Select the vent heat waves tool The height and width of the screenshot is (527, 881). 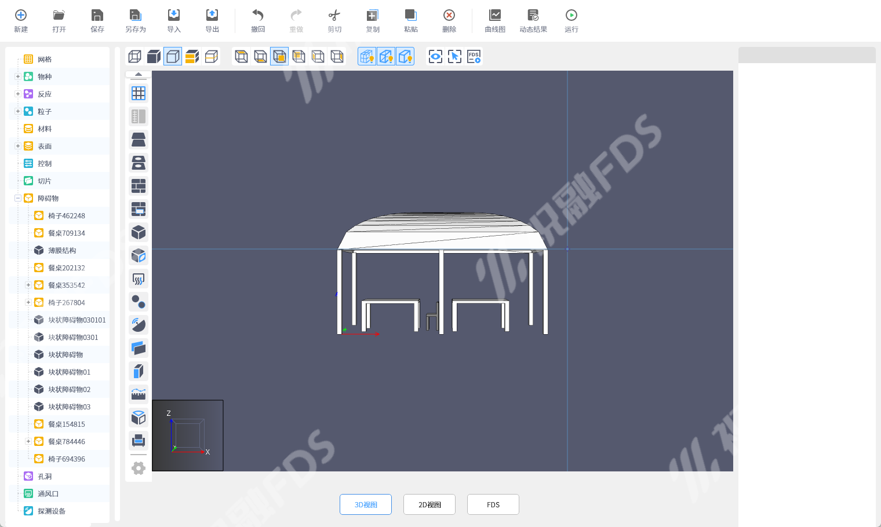pyautogui.click(x=139, y=279)
